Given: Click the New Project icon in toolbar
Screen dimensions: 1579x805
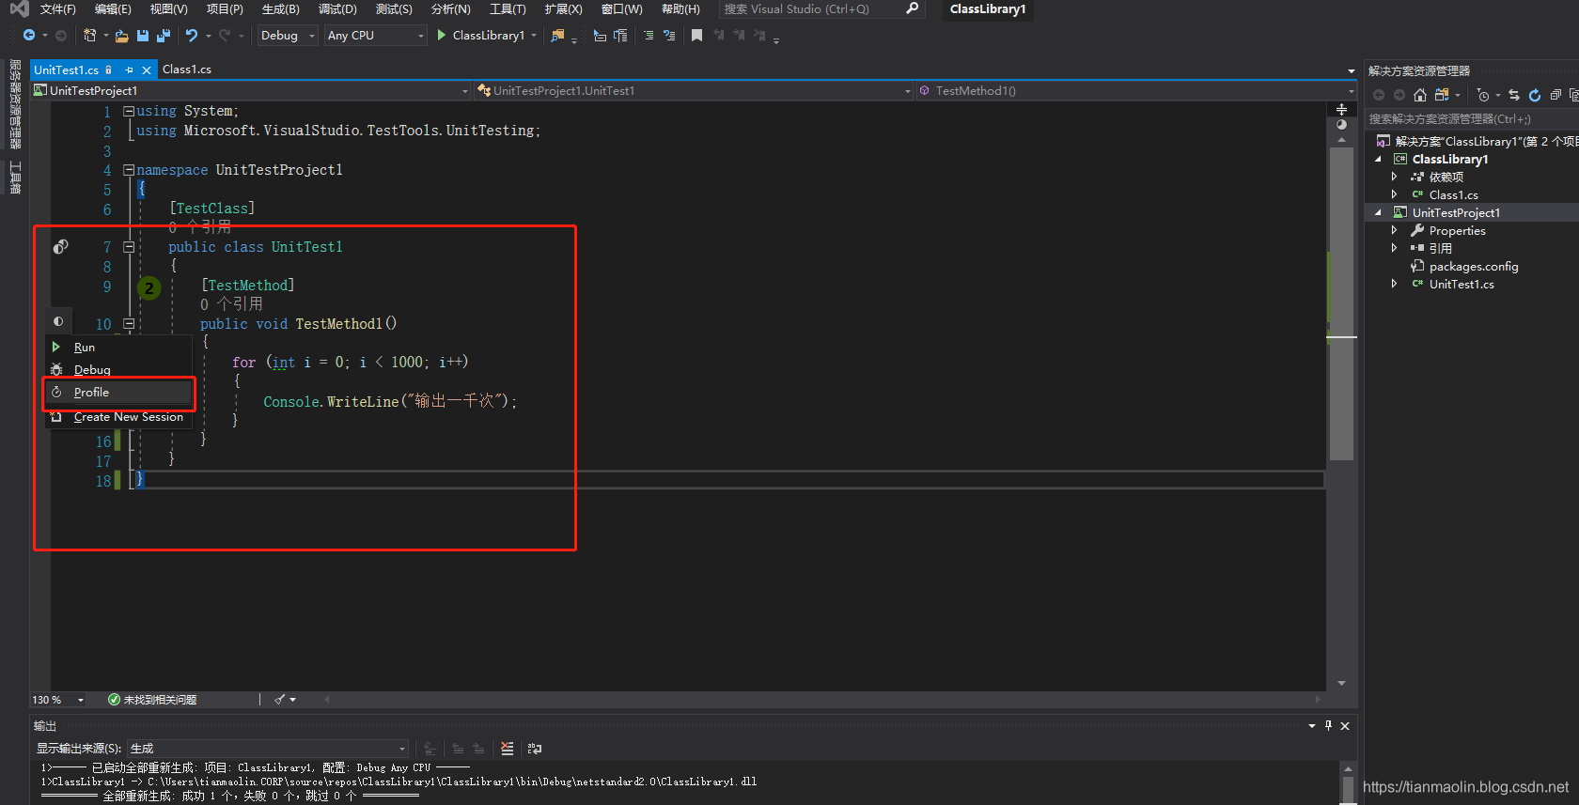Looking at the screenshot, I should click(89, 36).
